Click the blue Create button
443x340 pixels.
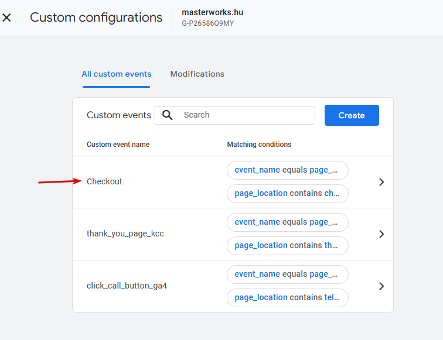point(352,115)
